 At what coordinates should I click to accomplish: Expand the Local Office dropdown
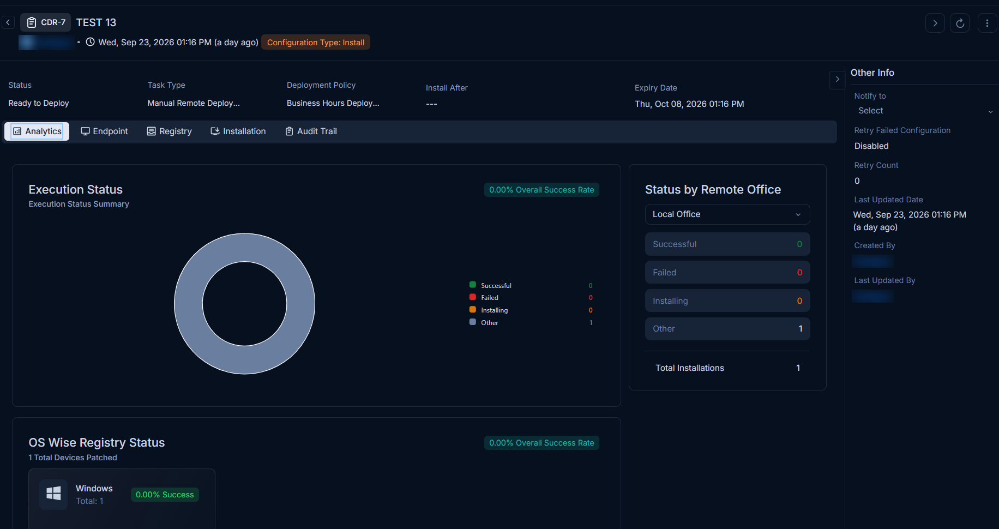[x=727, y=214]
